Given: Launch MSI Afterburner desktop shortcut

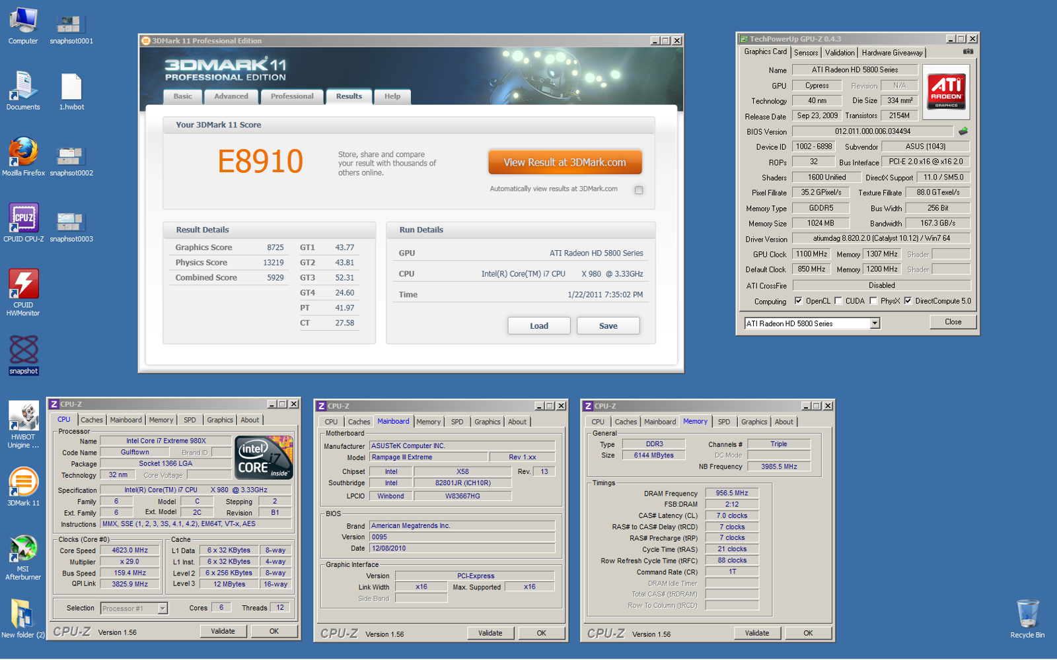Looking at the screenshot, I should point(23,557).
